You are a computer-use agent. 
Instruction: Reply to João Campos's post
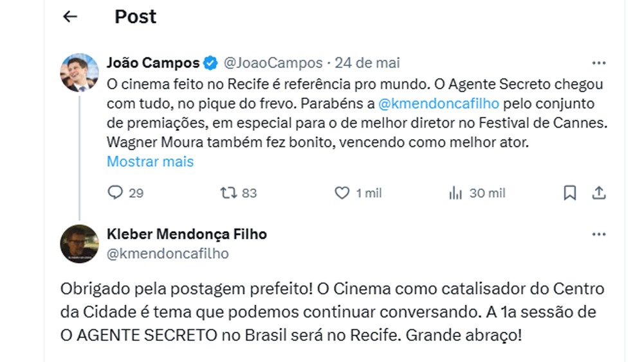(116, 193)
